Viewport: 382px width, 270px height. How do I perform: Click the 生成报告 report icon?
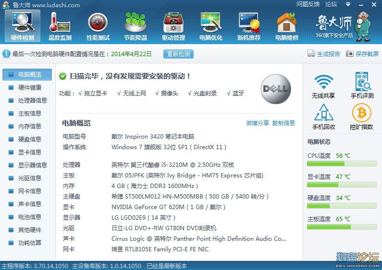click(x=311, y=53)
